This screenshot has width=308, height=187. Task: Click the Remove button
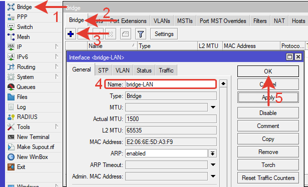[x=268, y=152]
